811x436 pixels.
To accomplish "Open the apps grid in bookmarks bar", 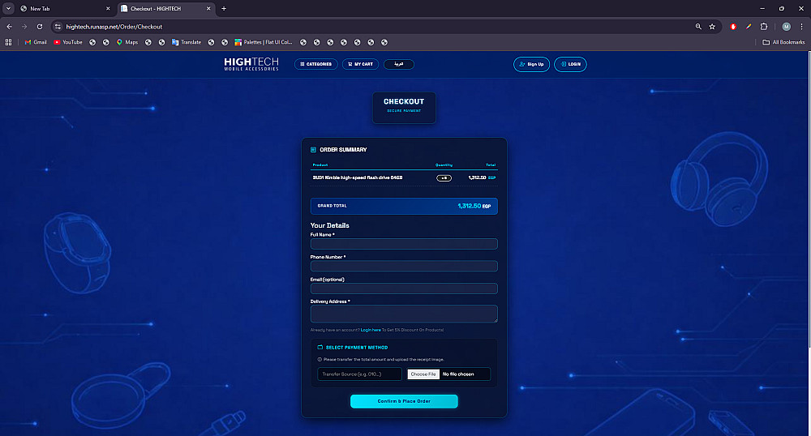I will click(x=8, y=42).
